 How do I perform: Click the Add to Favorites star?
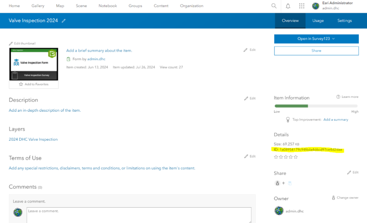21,84
